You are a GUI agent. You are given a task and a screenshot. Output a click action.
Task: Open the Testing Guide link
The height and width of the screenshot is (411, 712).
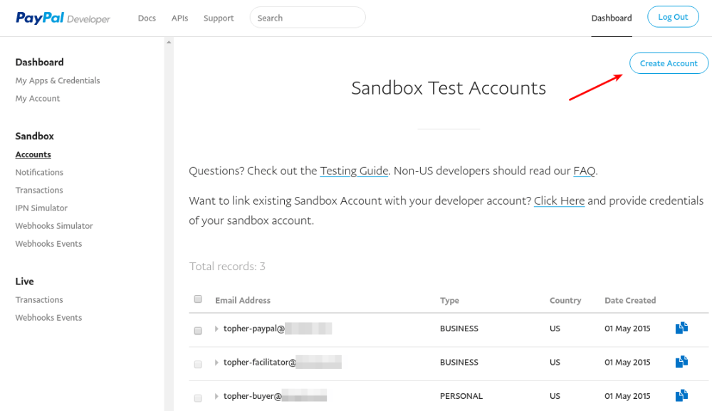tap(354, 171)
